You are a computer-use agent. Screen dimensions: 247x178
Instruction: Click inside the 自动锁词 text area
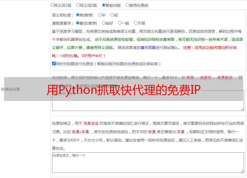(148, 101)
